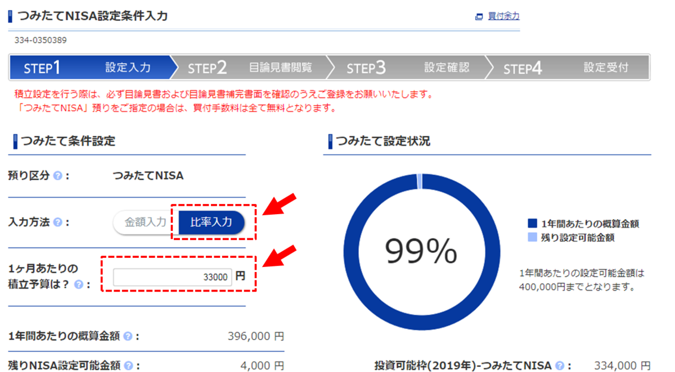Viewport: 675px width, 372px height.
Task: Click help icon next to 1年間あたりの概算金額
Action: 128,336
